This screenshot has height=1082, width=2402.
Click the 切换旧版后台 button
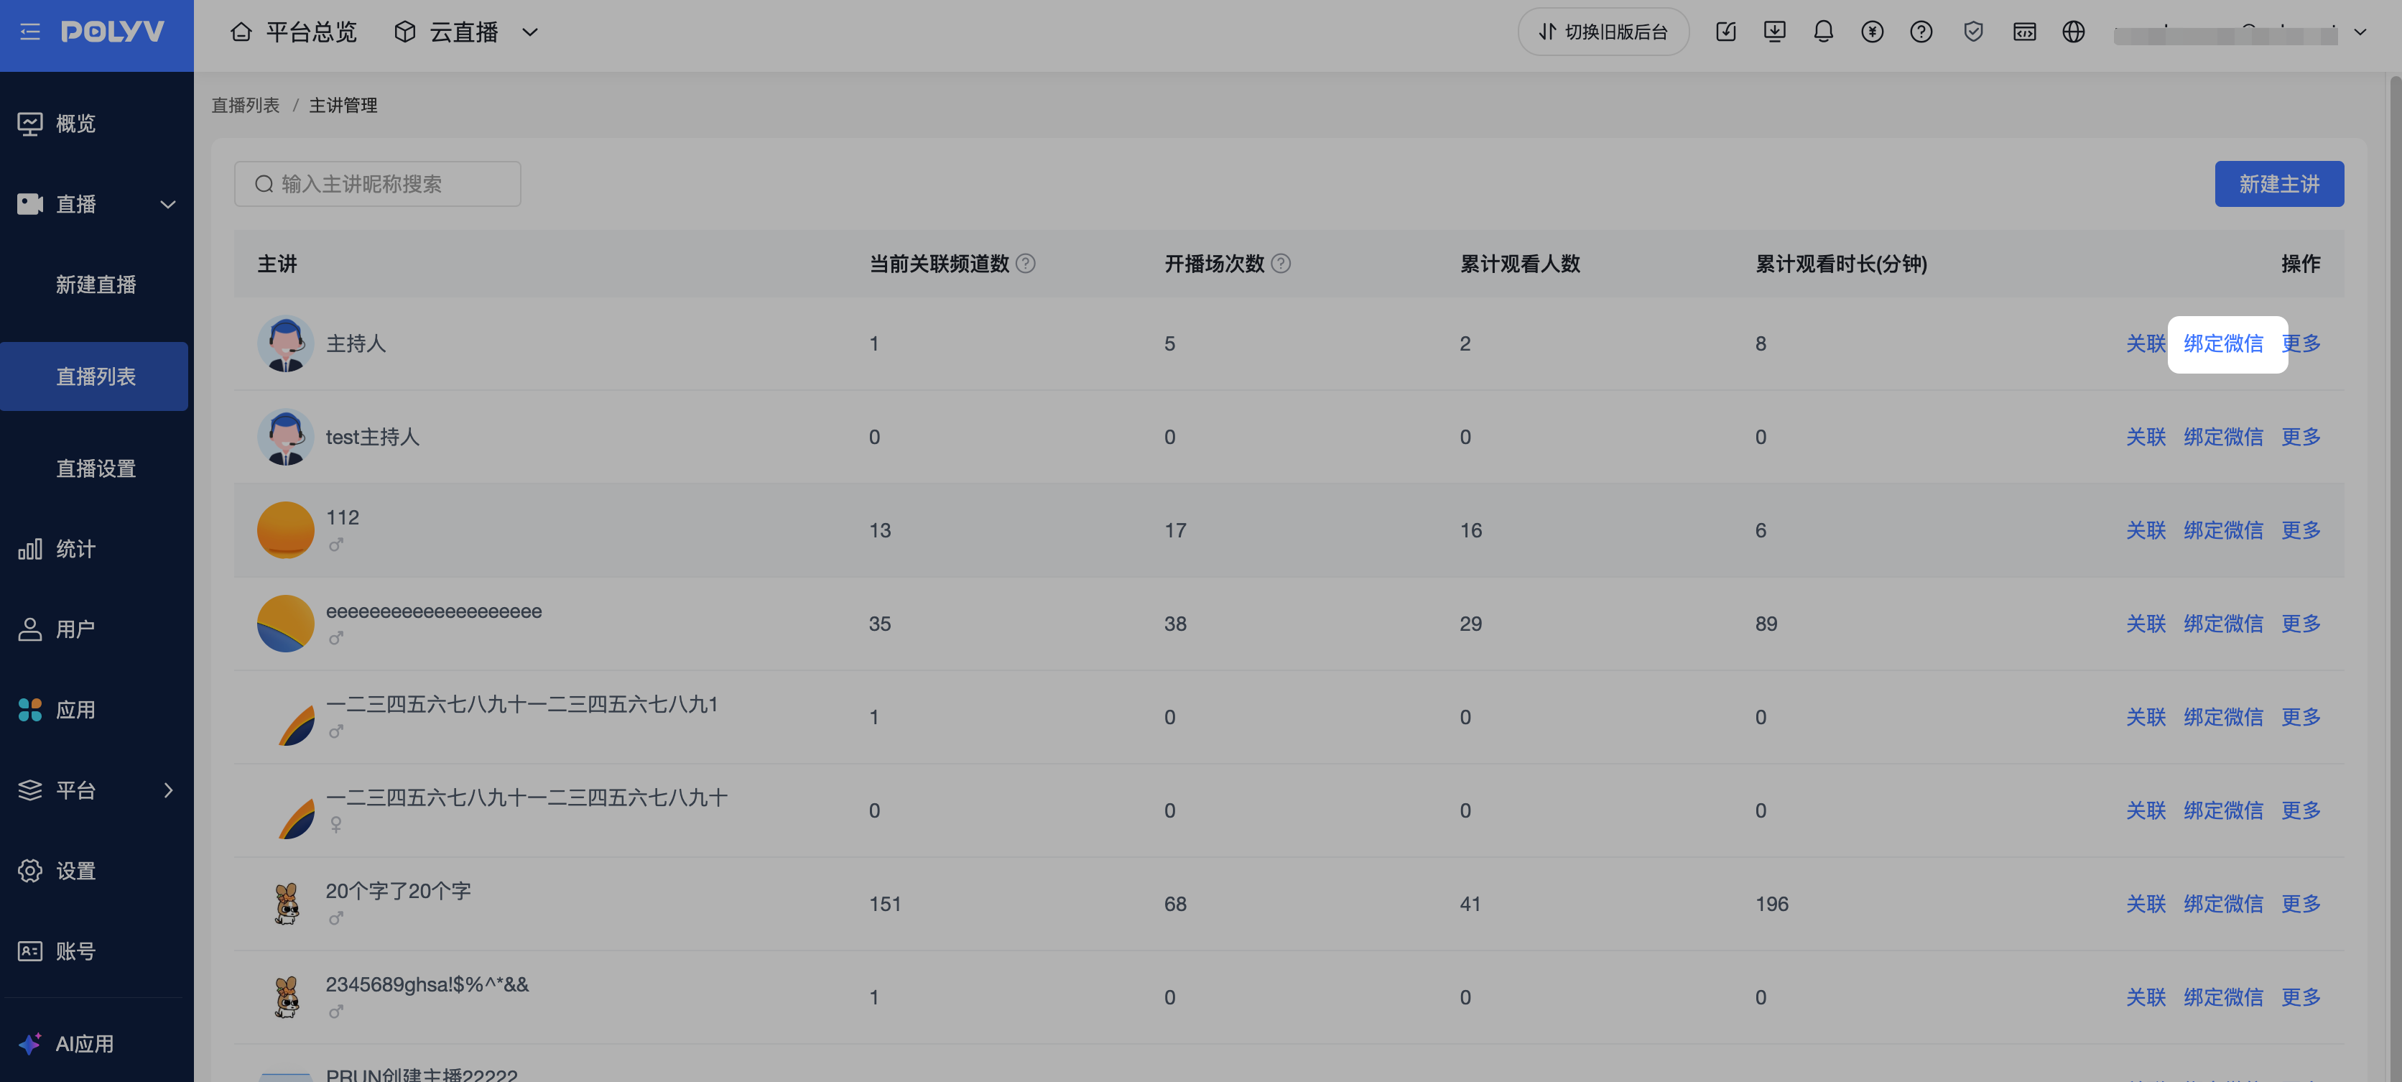(x=1603, y=32)
